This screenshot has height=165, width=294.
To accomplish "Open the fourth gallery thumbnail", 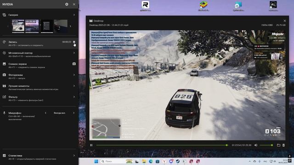I will (x=61, y=26).
